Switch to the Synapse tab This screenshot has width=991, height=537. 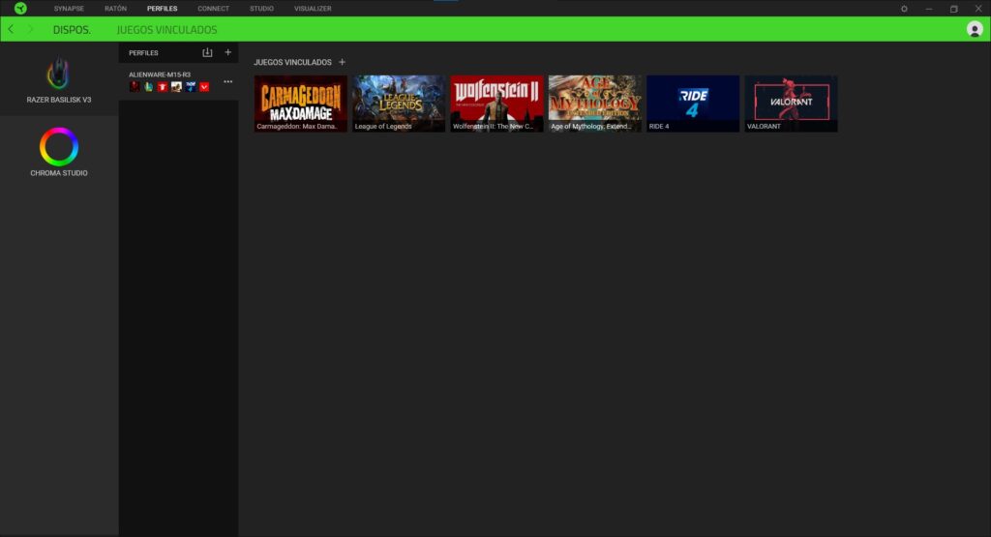[x=69, y=8]
